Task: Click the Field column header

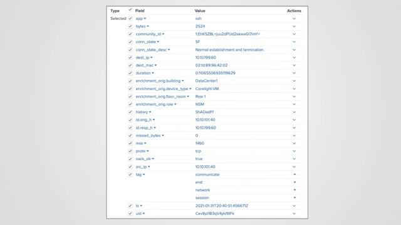Action: tap(140, 11)
